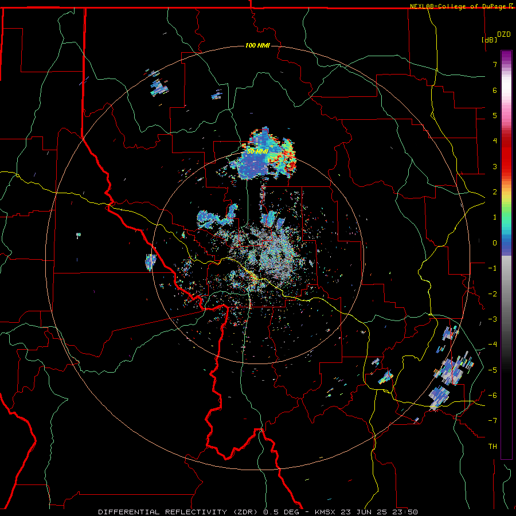The width and height of the screenshot is (516, 516).
Task: Click the 1 value on the dB scale
Action: (x=495, y=217)
